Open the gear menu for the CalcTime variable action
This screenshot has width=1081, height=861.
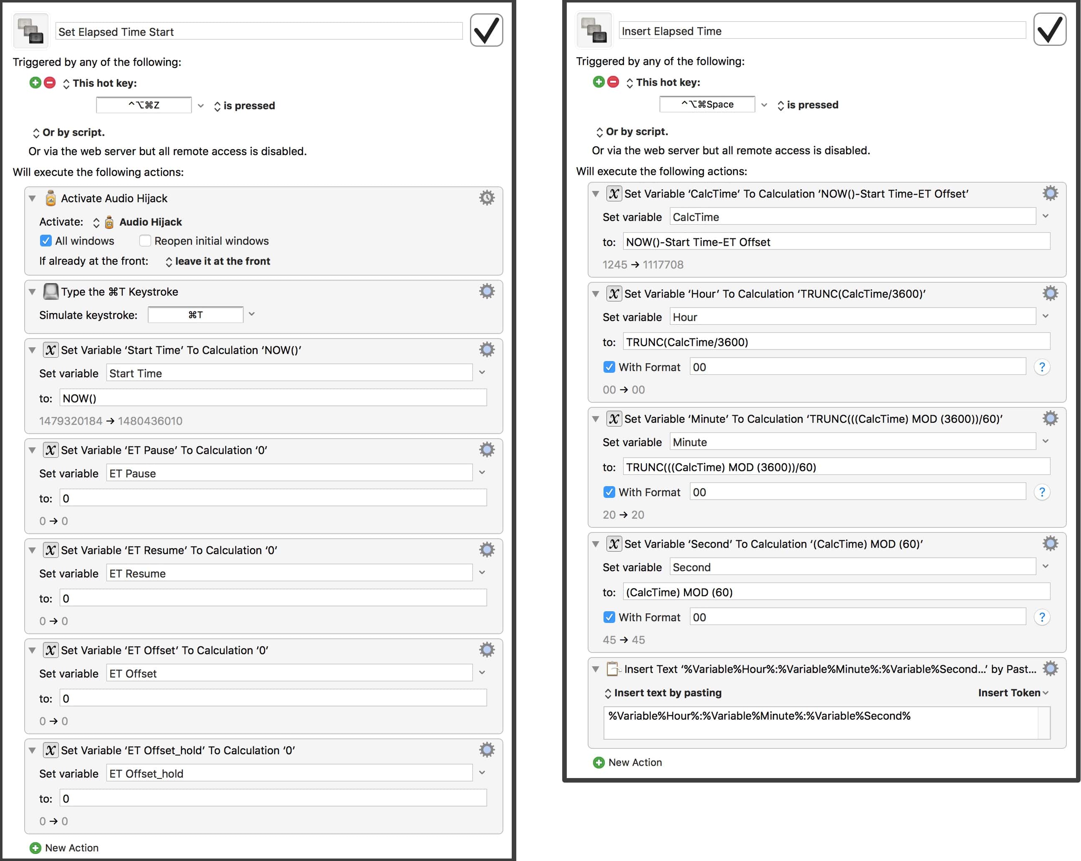click(x=1050, y=193)
